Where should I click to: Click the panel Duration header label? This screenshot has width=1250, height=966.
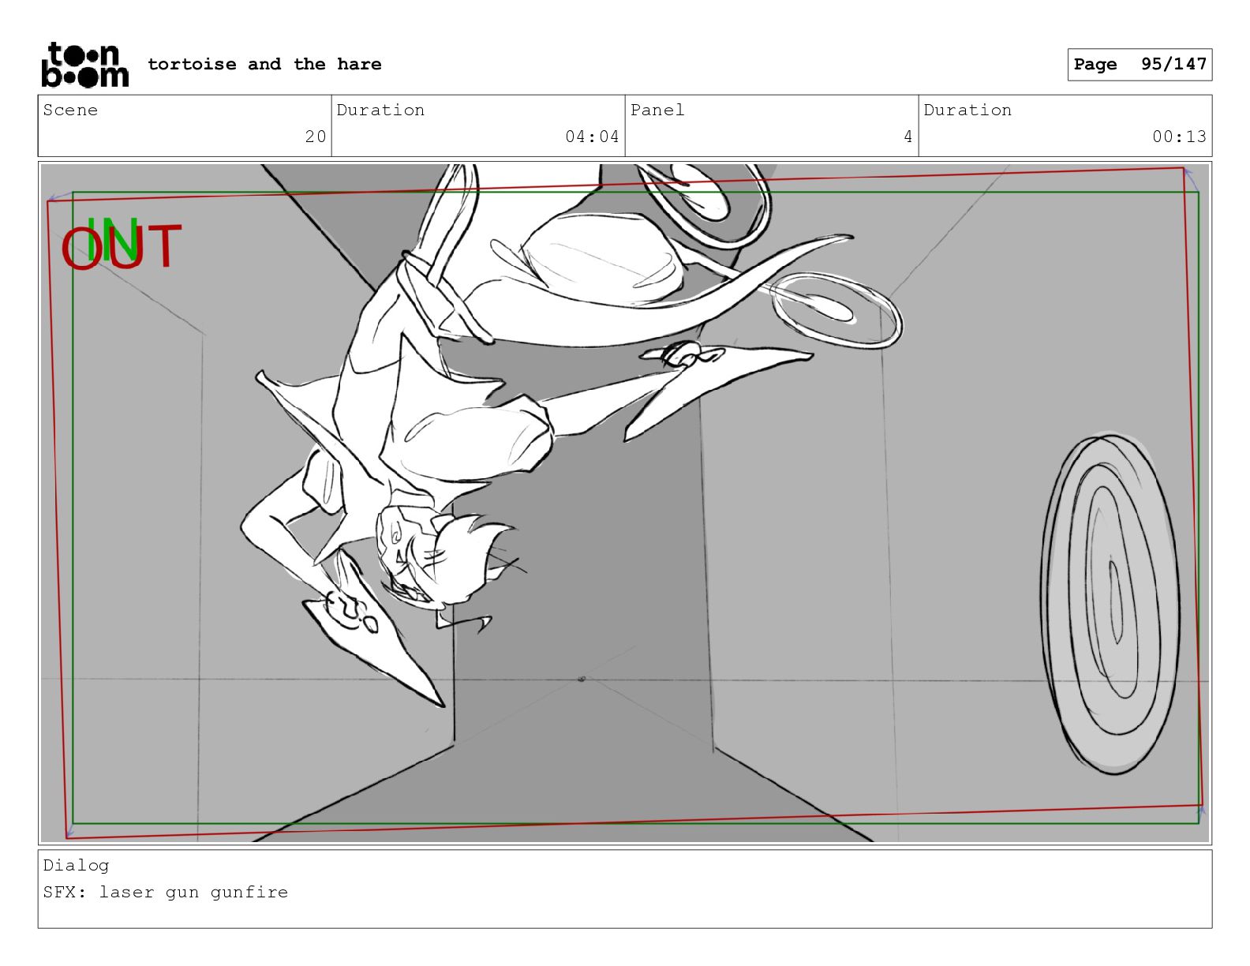[x=967, y=110]
